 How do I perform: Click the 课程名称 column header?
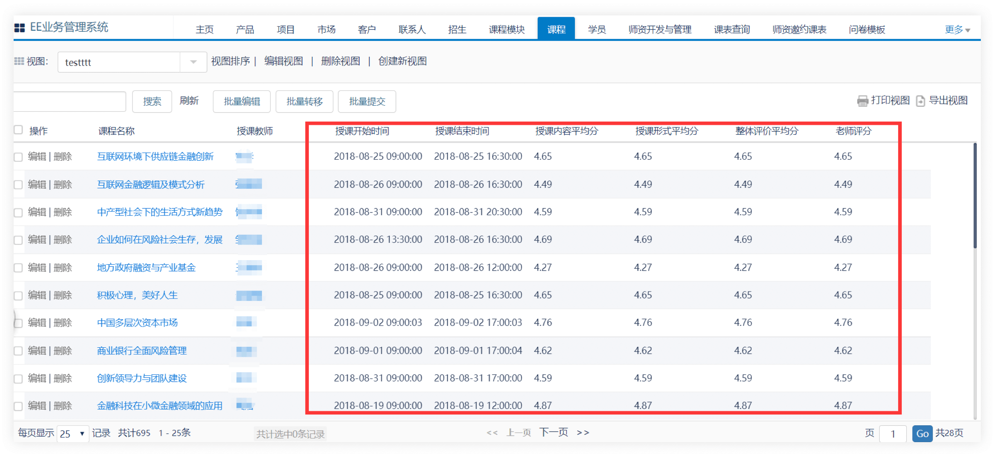116,131
